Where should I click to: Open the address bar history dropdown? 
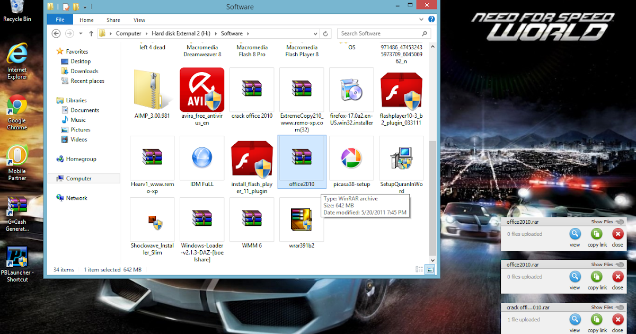pyautogui.click(x=316, y=33)
